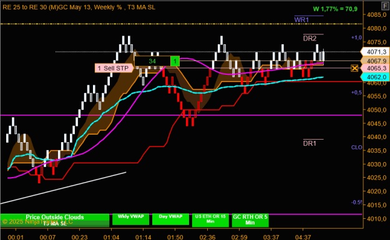Click the 4067,9 price marker

pyautogui.click(x=374, y=61)
